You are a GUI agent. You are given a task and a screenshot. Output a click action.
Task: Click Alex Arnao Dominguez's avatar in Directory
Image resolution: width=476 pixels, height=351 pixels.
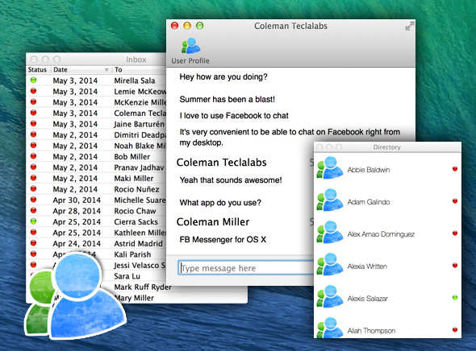(330, 233)
